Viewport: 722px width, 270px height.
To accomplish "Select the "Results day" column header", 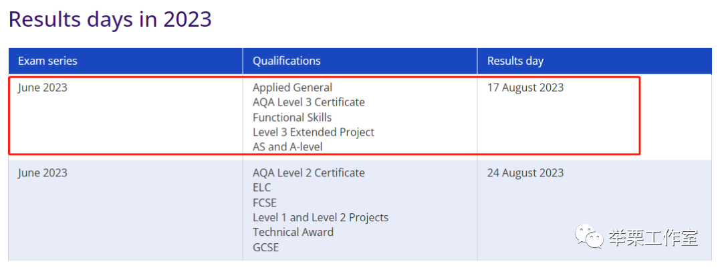I will point(515,61).
